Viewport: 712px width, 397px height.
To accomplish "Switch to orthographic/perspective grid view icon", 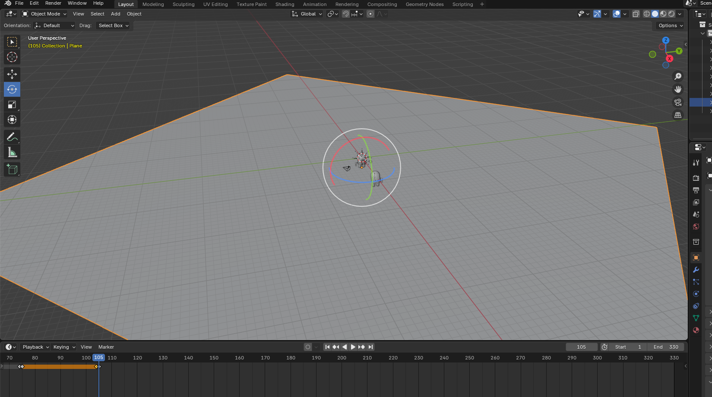I will tap(678, 115).
